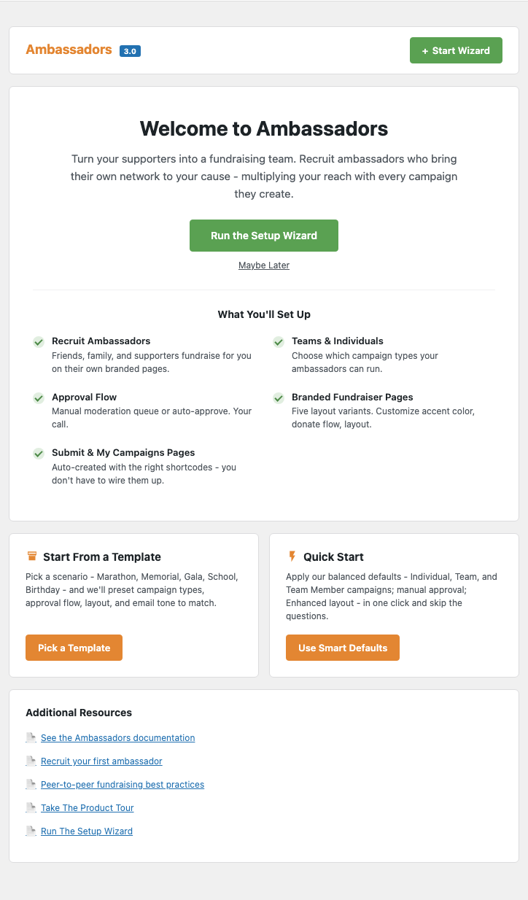Open See the Ambassadors documentation link

coord(118,738)
